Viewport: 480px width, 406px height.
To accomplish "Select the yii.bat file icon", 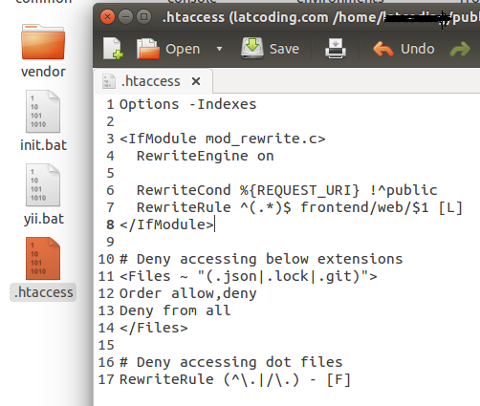I will pos(43,185).
